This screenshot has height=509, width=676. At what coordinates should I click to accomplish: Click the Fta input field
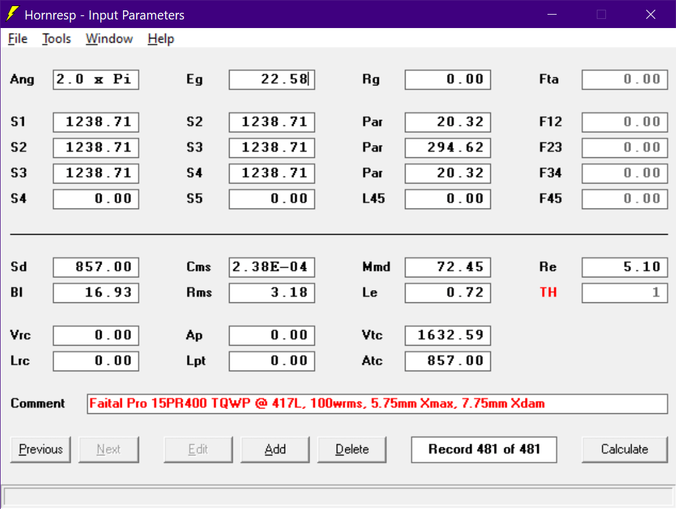point(625,80)
